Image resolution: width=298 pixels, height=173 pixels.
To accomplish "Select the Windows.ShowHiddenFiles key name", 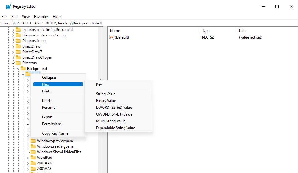I will click(59, 152).
